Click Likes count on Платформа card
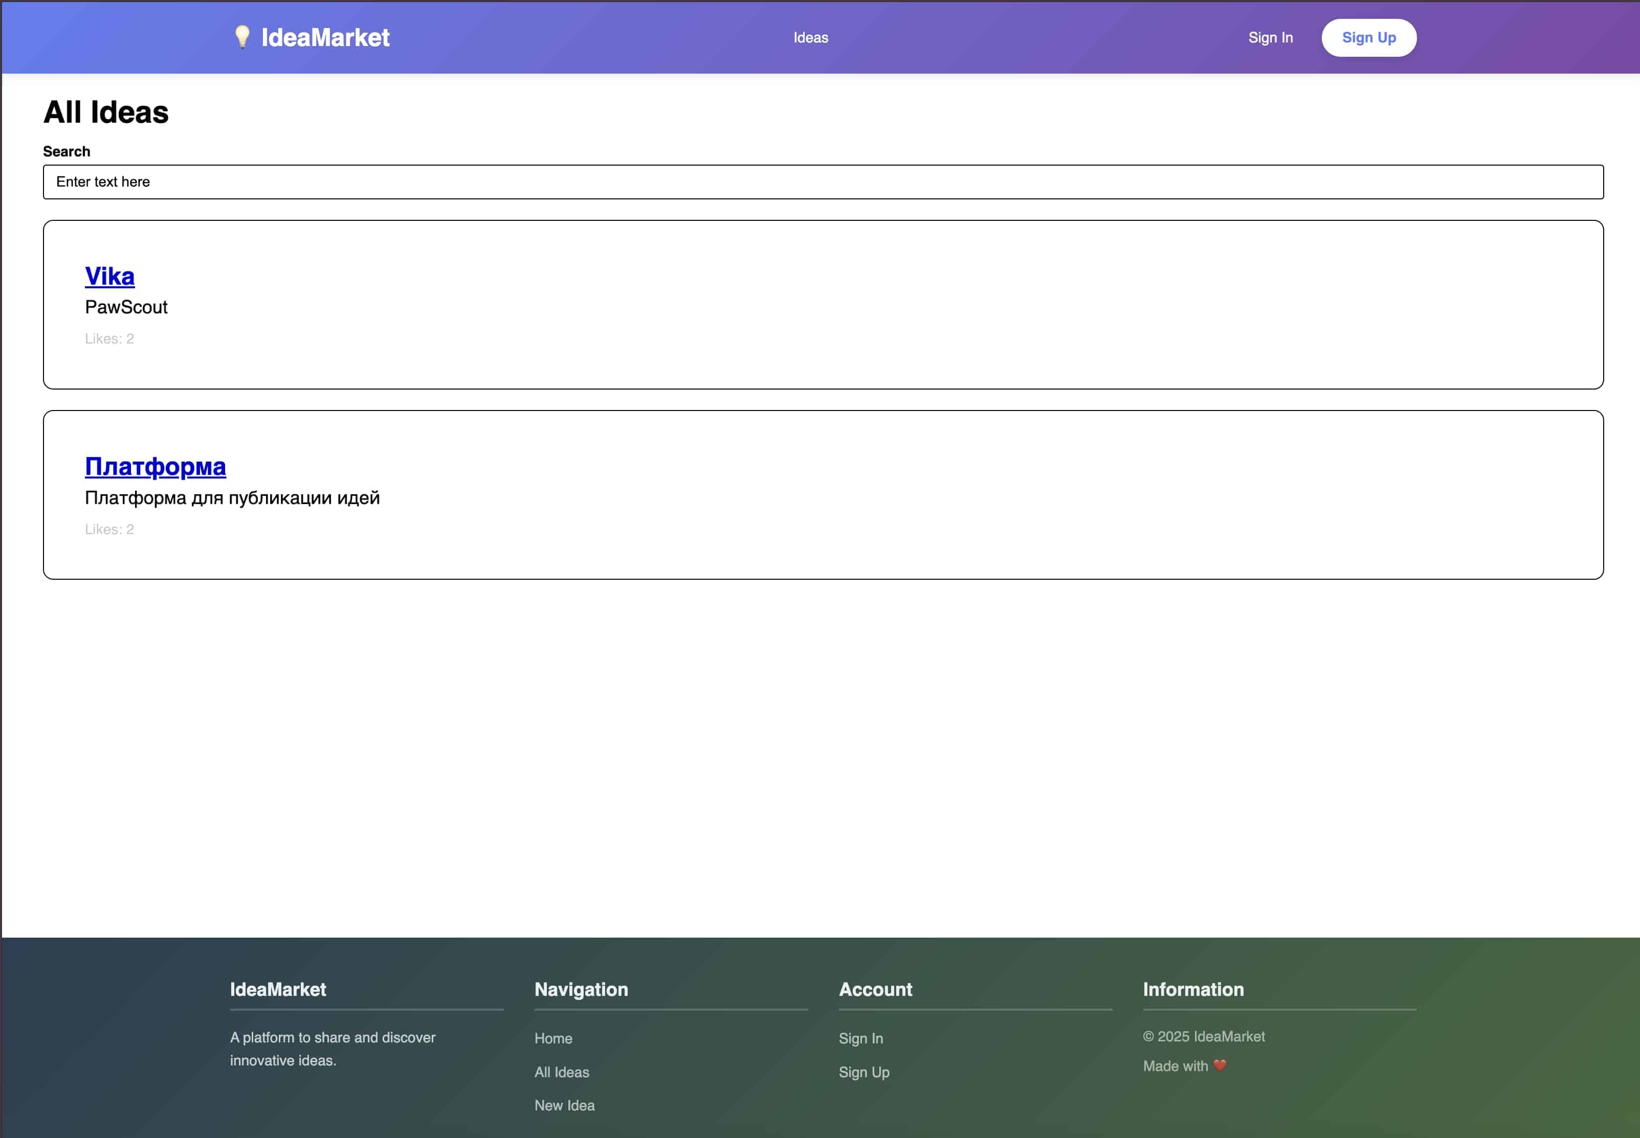The width and height of the screenshot is (1640, 1138). [x=109, y=529]
